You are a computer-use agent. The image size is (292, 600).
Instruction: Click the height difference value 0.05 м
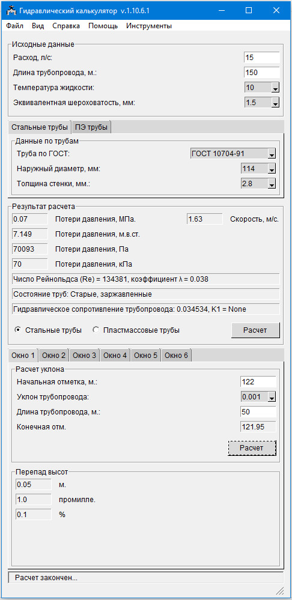point(33,485)
